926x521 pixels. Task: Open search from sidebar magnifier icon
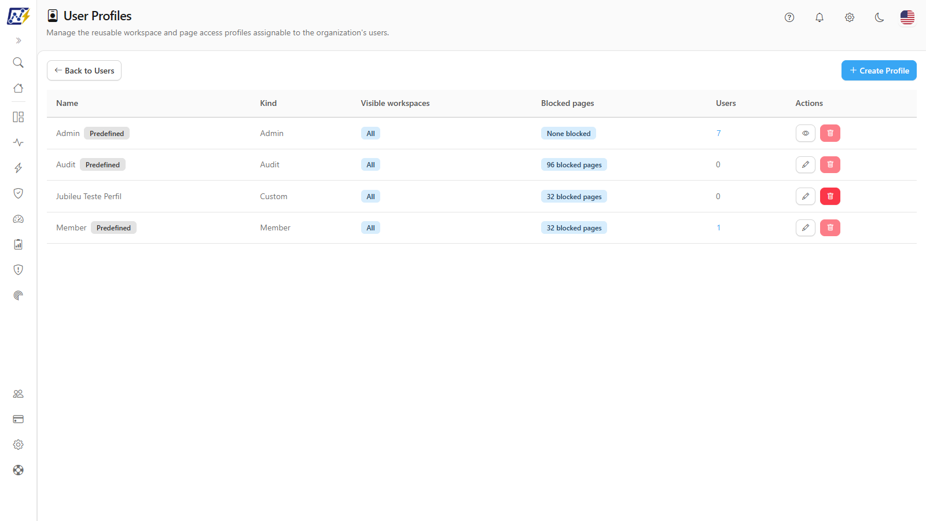pyautogui.click(x=19, y=63)
